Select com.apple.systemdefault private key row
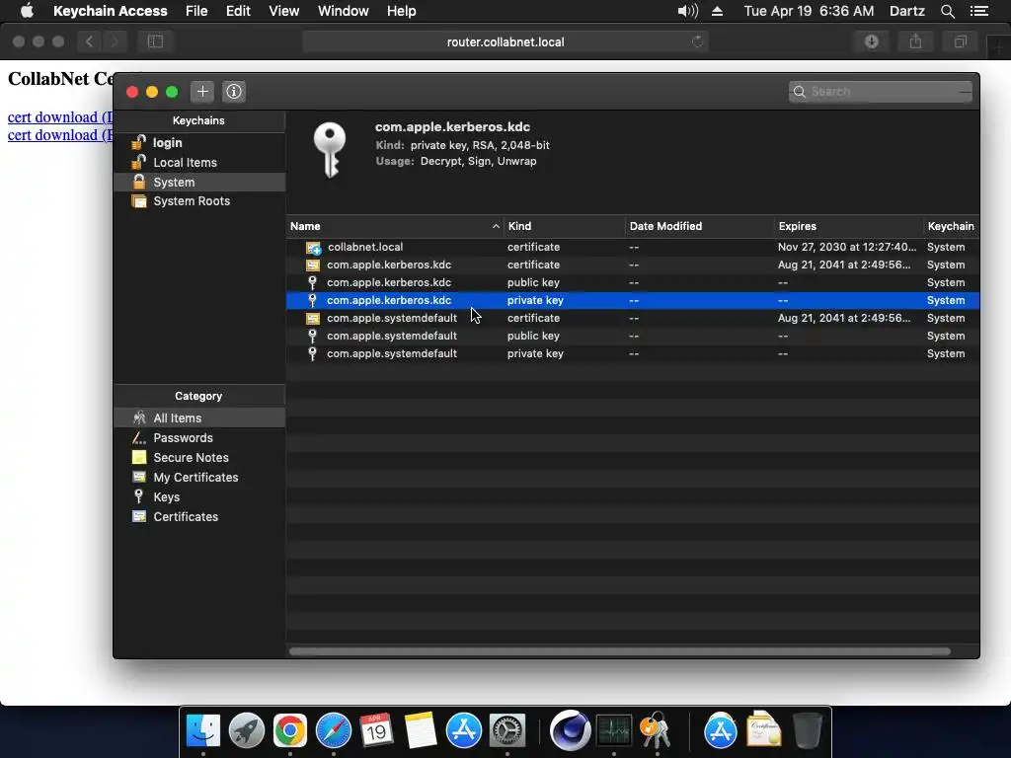 click(x=633, y=353)
